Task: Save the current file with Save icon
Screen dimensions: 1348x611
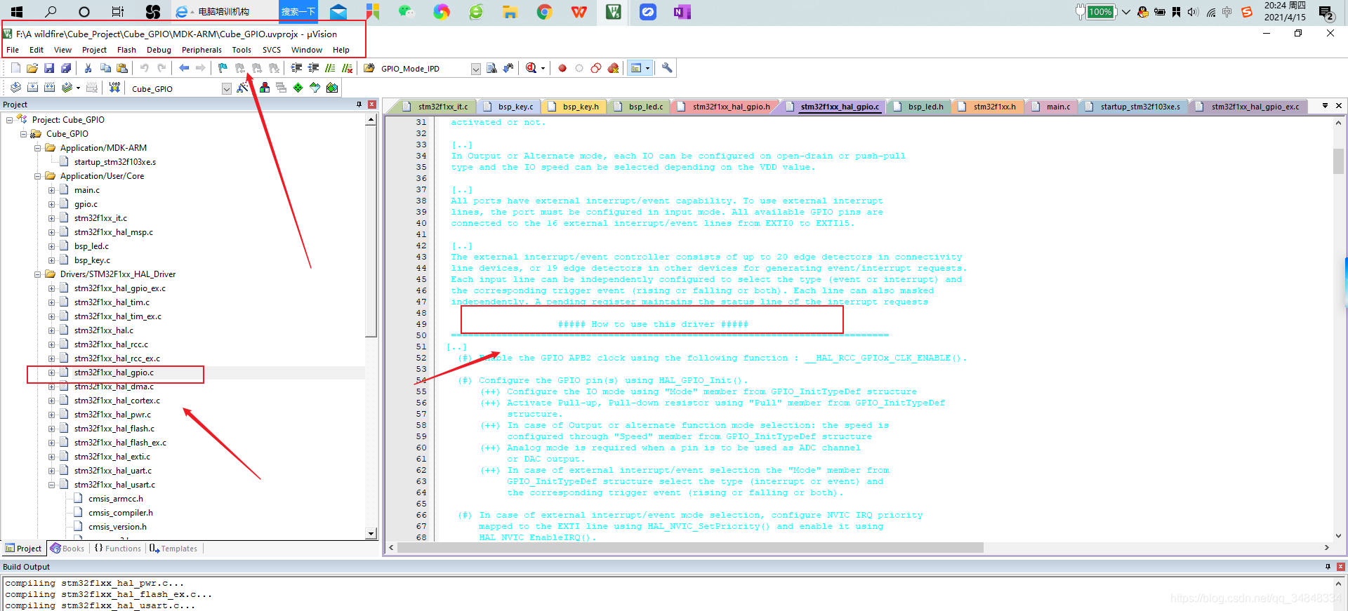Action: point(49,68)
